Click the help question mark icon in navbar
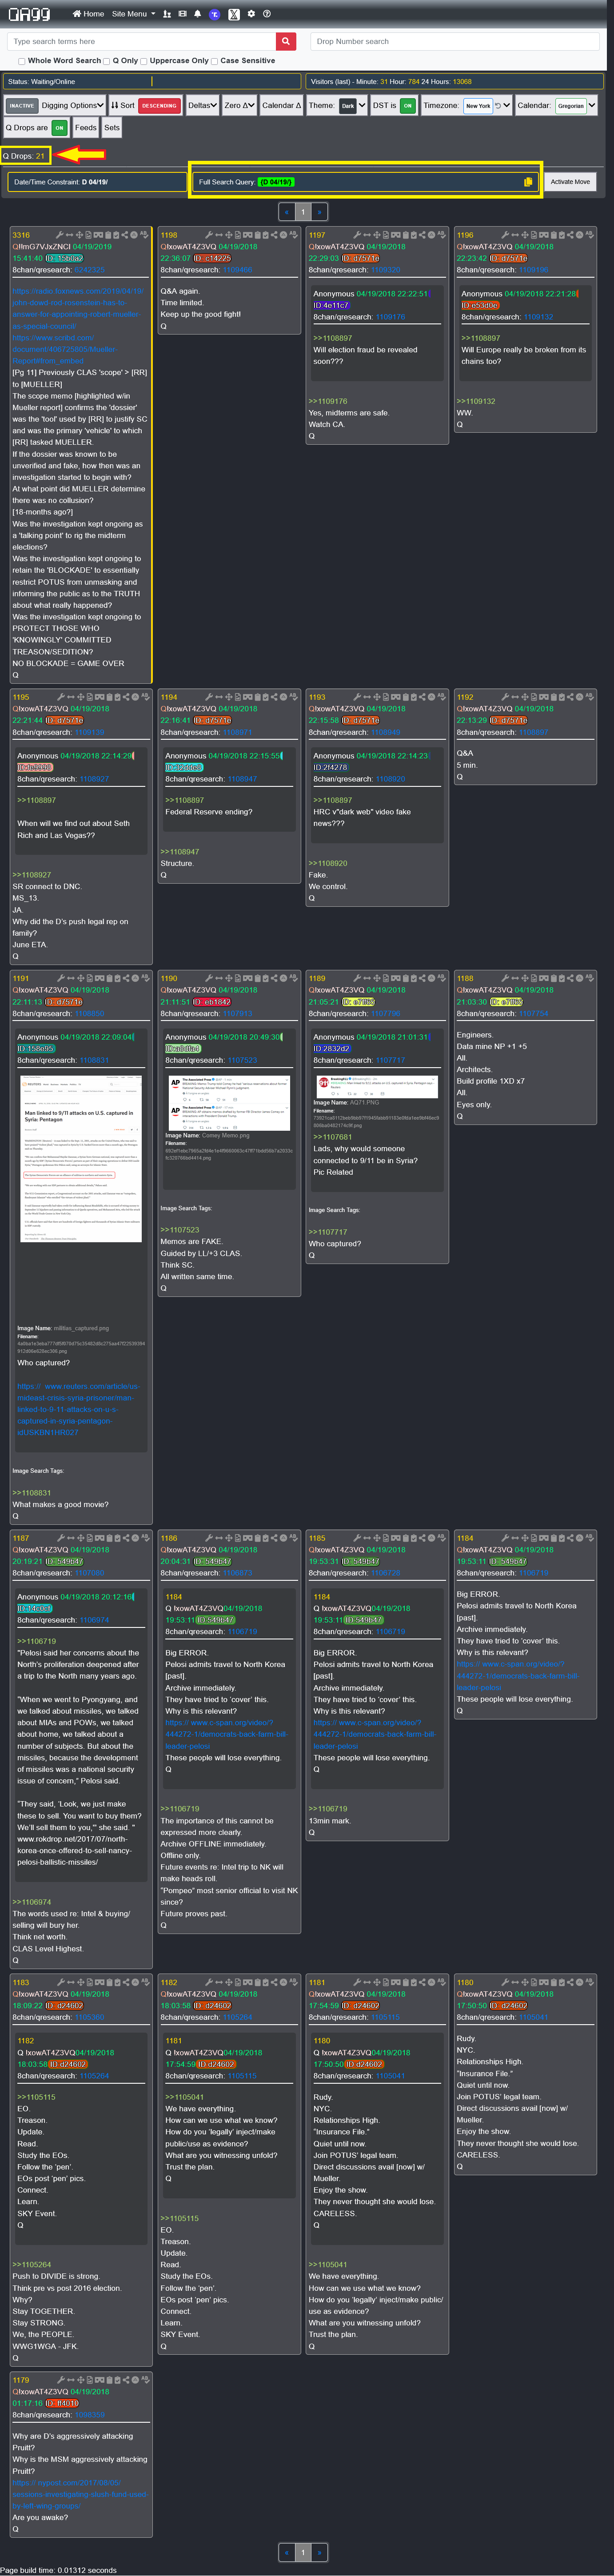Image resolution: width=614 pixels, height=2576 pixels. point(267,14)
